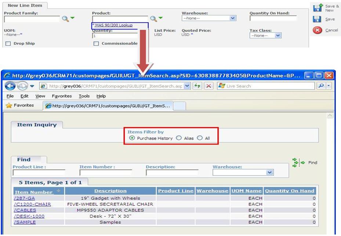Image resolution: width=341 pixels, height=236 pixels.
Task: Open the Help menu
Action: click(101, 96)
